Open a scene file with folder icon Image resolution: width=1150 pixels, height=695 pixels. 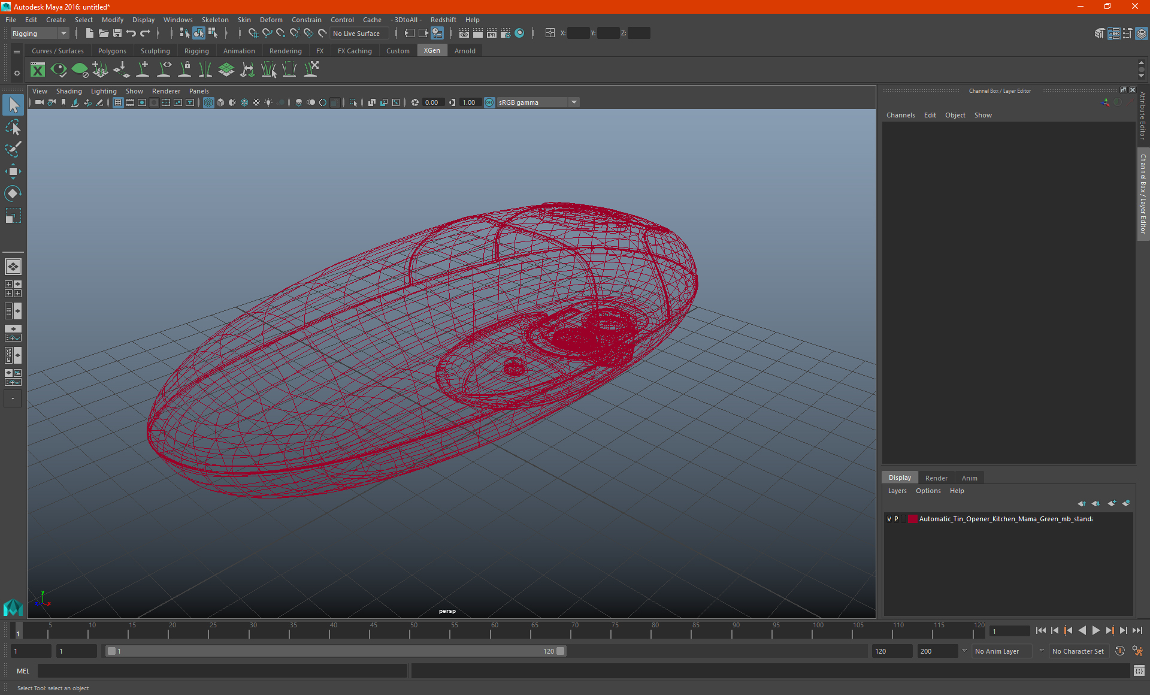[103, 34]
